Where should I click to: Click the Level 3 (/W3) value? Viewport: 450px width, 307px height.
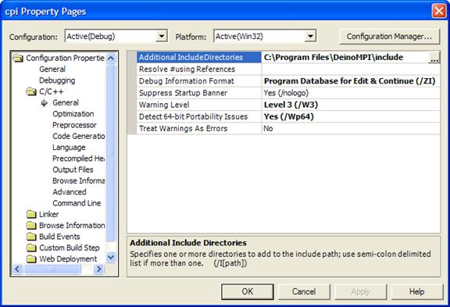click(x=351, y=105)
